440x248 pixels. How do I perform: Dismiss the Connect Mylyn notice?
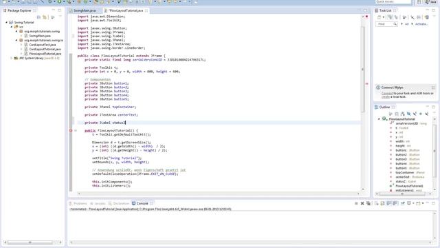[433, 87]
